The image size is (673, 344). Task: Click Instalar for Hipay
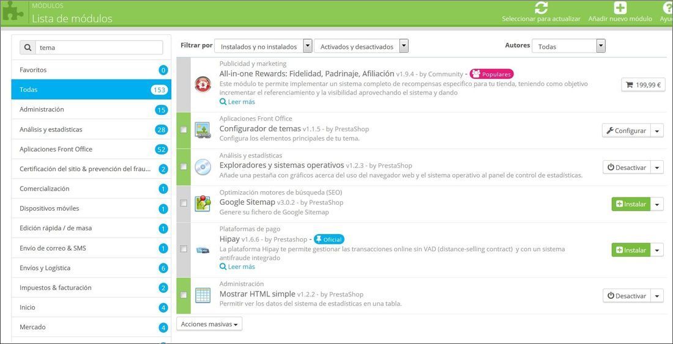point(631,250)
